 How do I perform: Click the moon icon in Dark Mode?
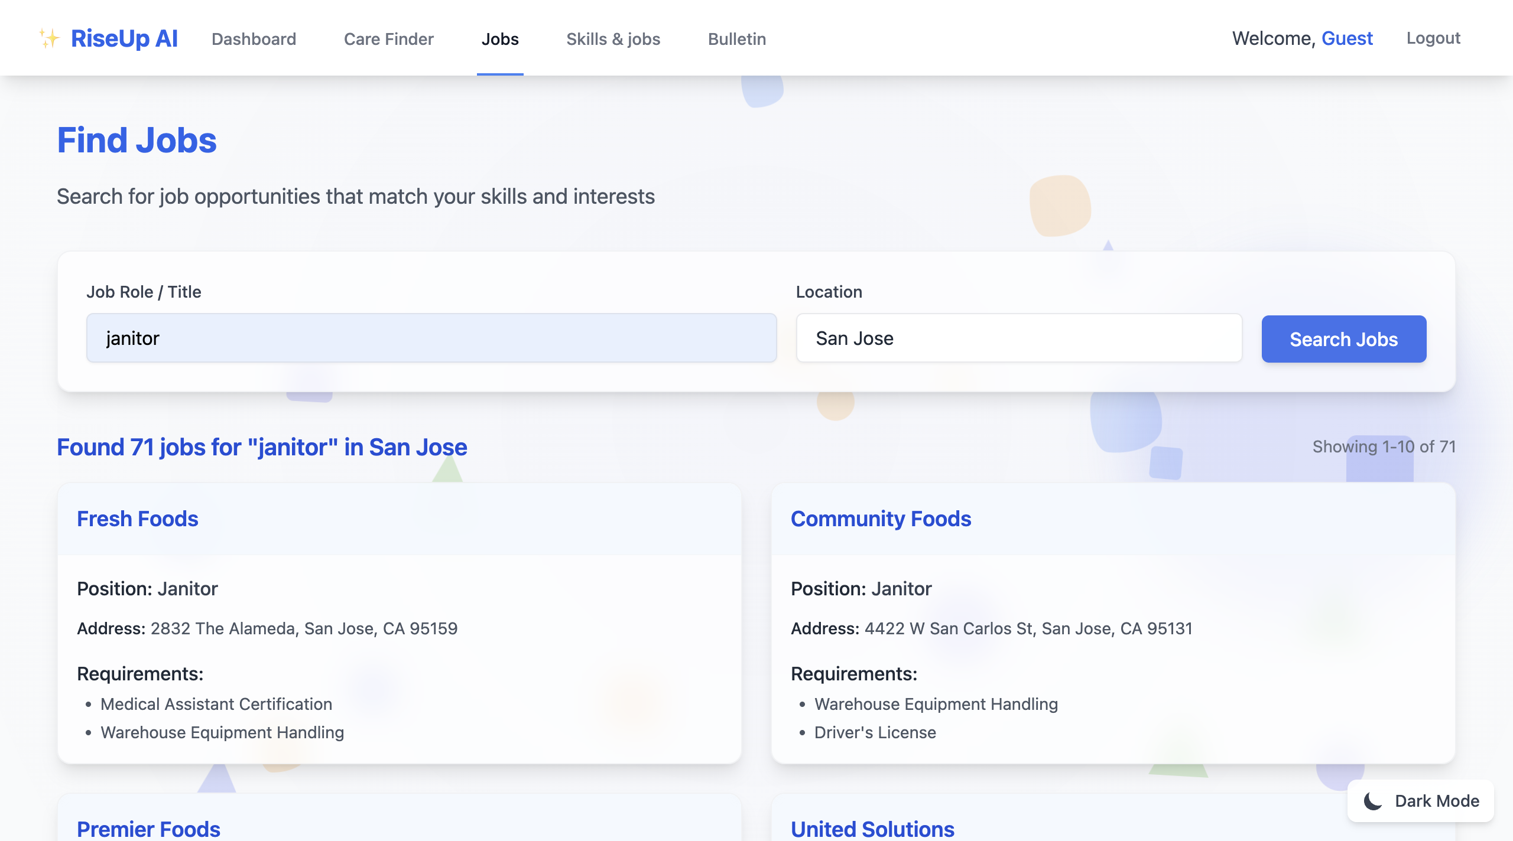(x=1372, y=801)
